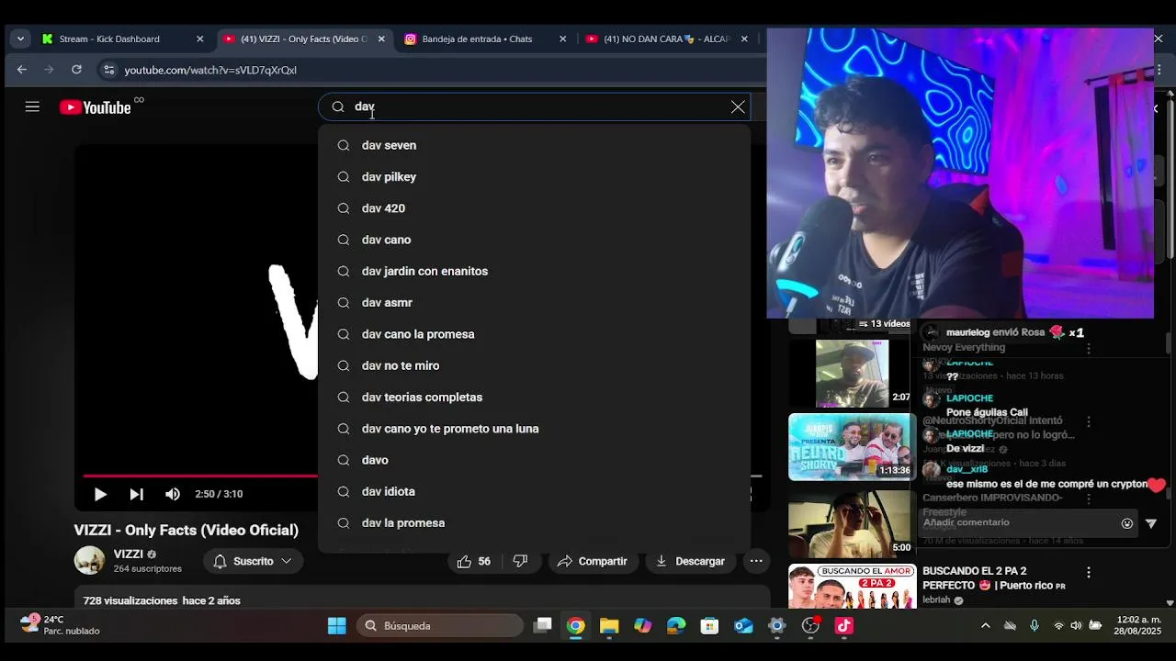Expand the Suscrito notification dropdown
The height and width of the screenshot is (661, 1176).
(x=253, y=561)
